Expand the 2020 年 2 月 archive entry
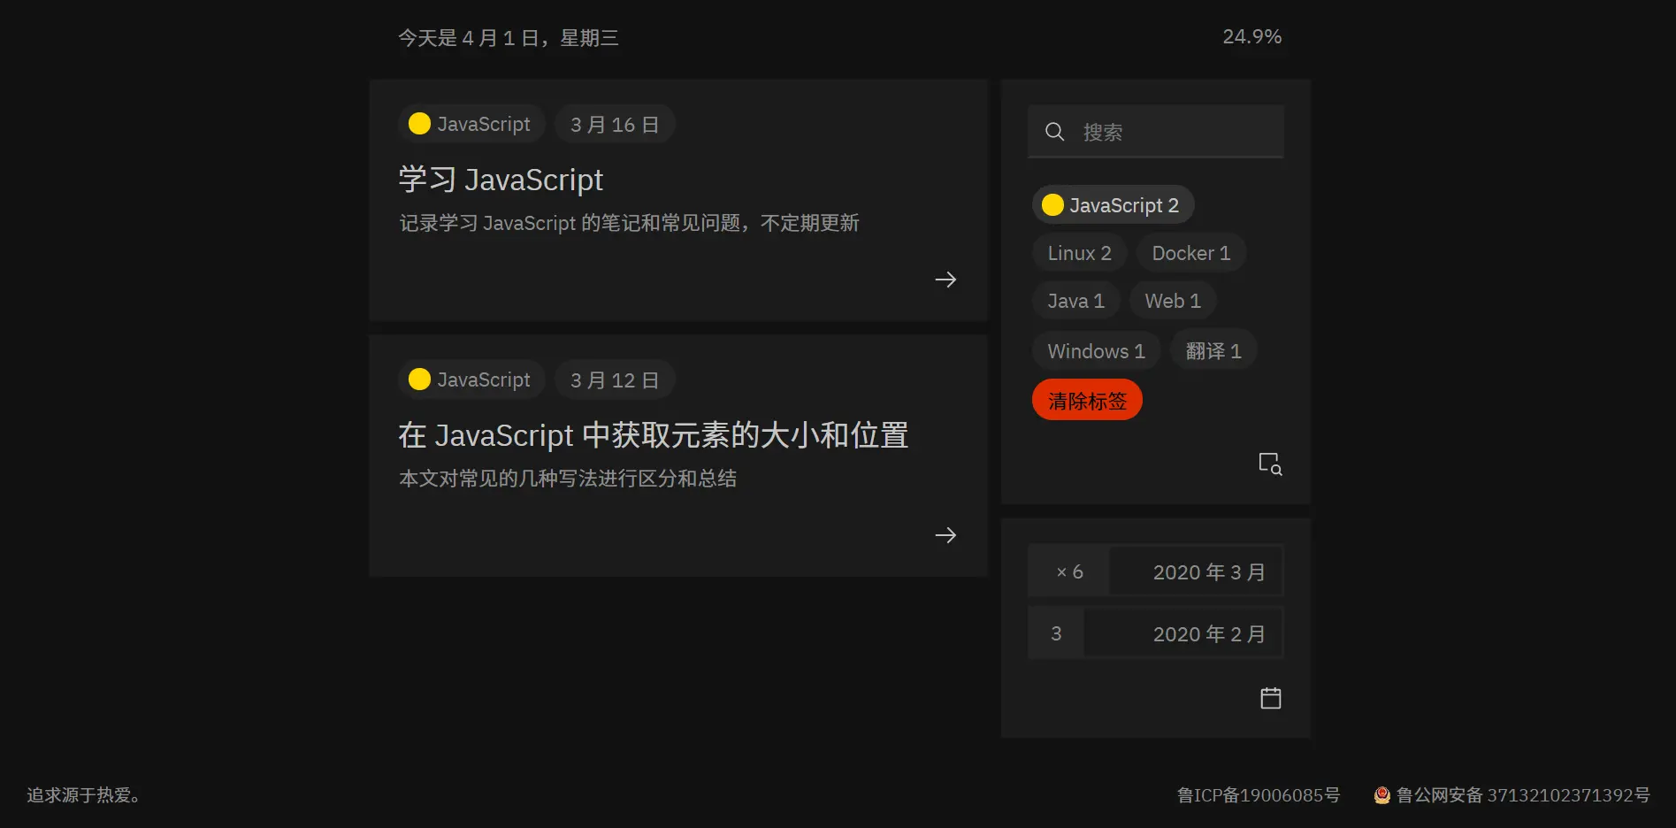This screenshot has height=828, width=1676. (1183, 632)
